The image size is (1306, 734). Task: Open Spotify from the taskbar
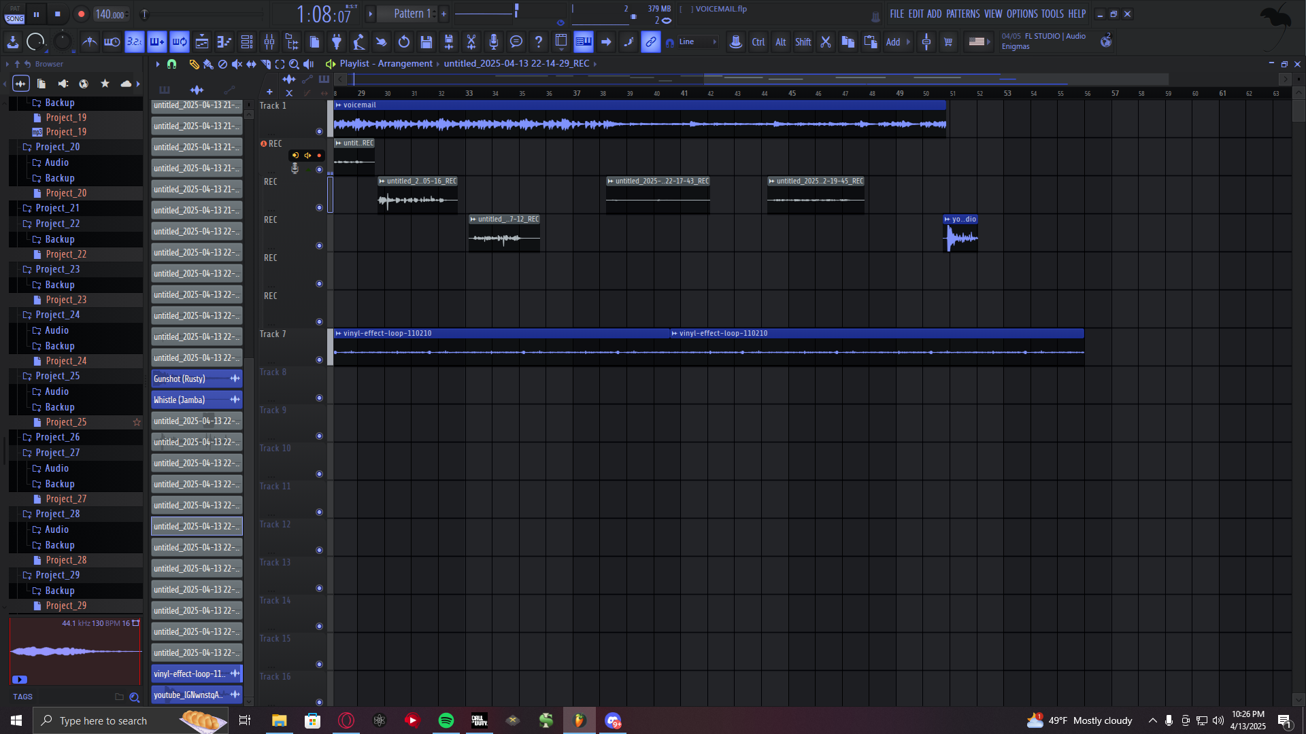(446, 720)
